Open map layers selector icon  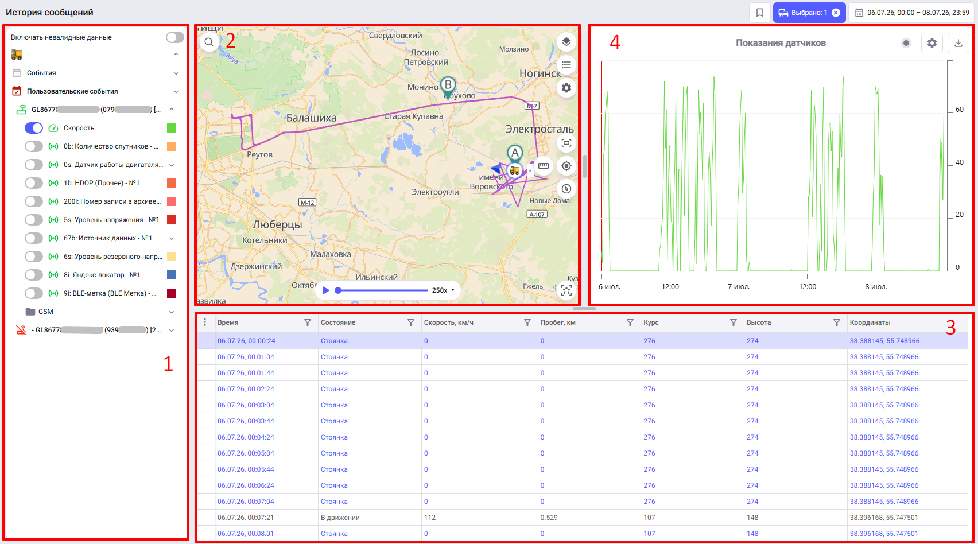click(x=566, y=42)
